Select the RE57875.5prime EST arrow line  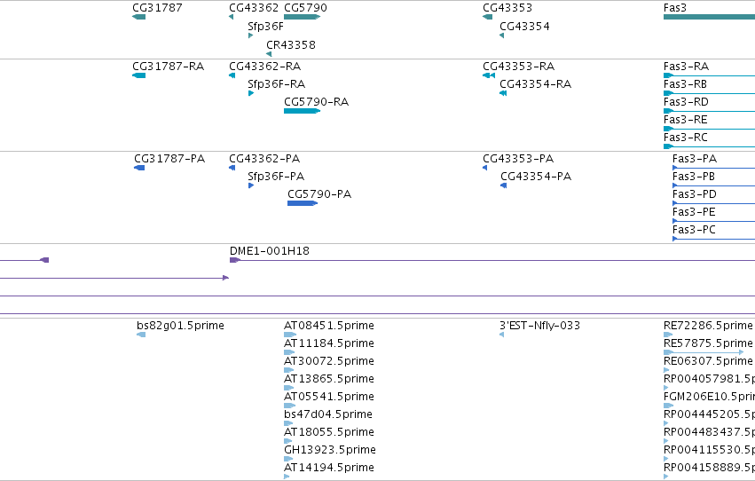coord(704,352)
